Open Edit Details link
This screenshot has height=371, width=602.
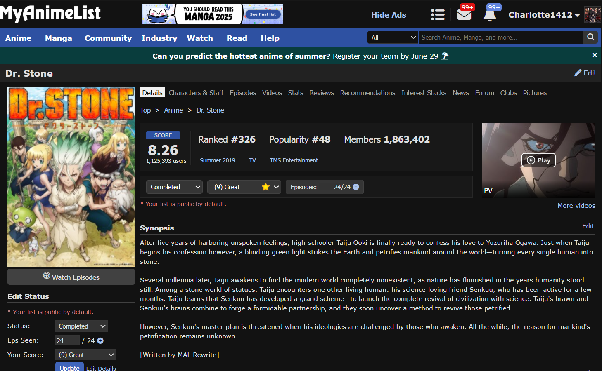coord(101,368)
